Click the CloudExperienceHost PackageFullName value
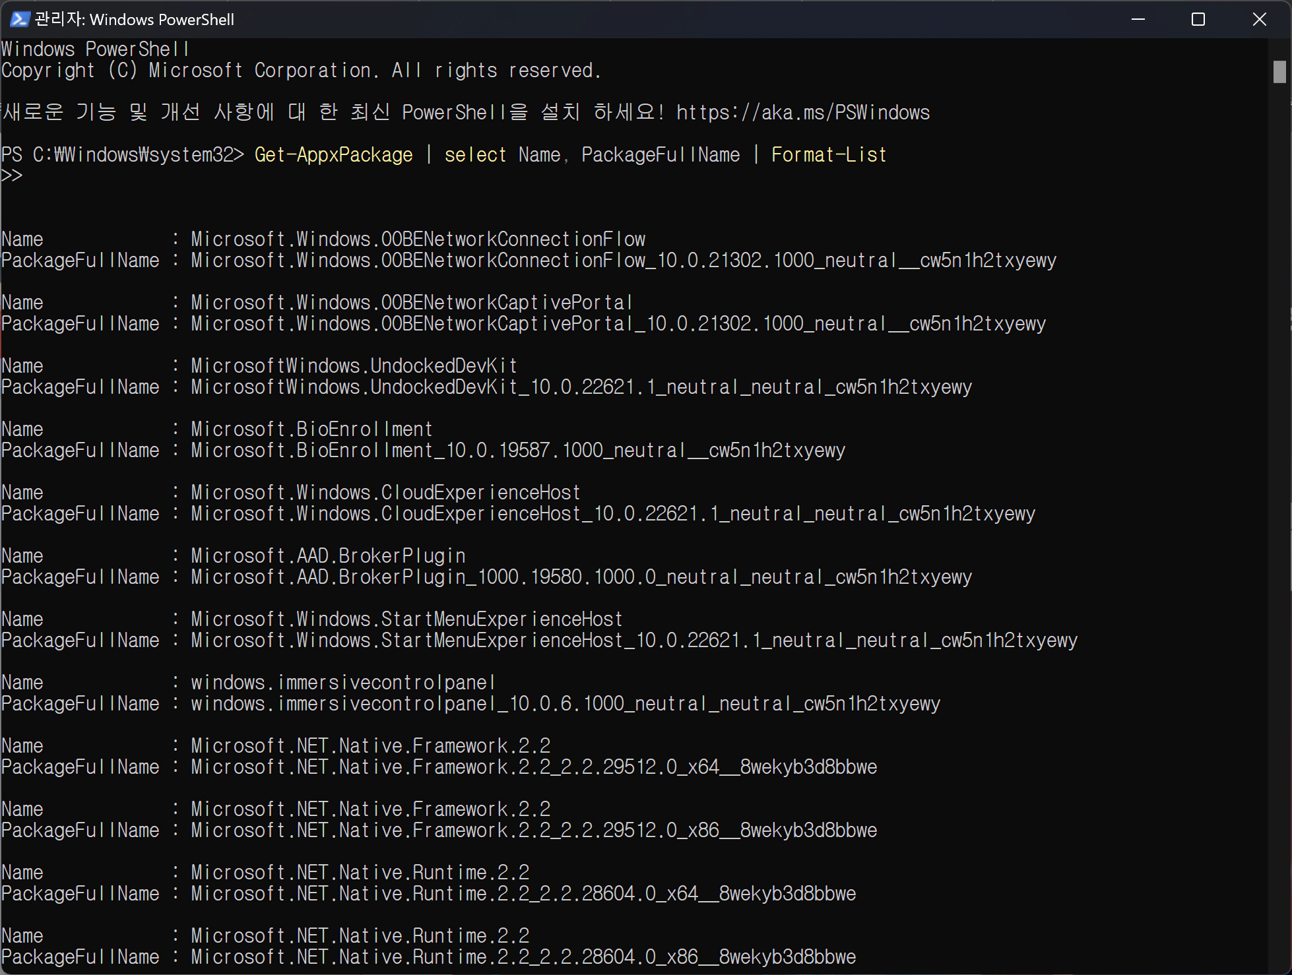Screen dimensions: 1292x975 [x=612, y=513]
